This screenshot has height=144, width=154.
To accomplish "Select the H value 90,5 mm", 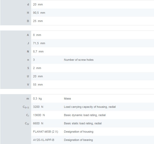I will pos(39,13).
